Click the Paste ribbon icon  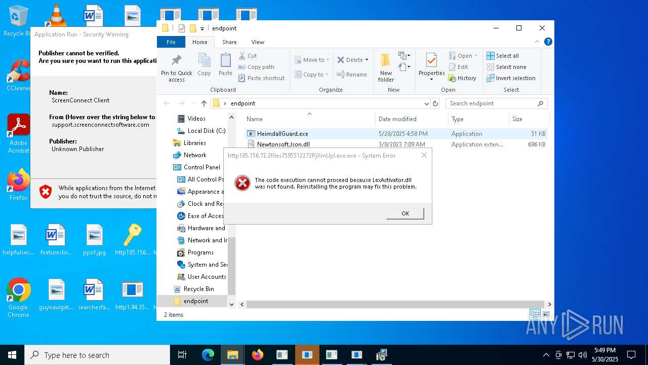225,60
